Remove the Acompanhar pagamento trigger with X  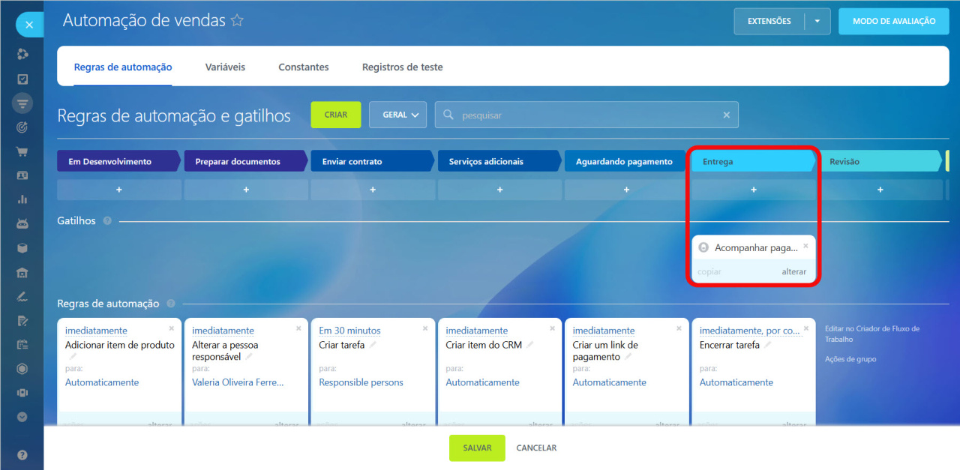(805, 246)
